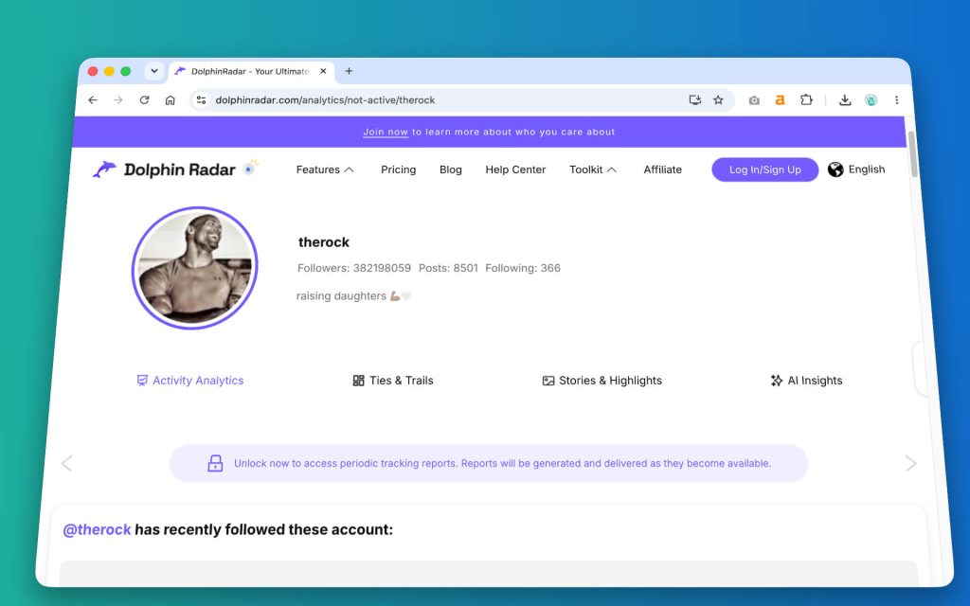Click the camera screenshot extension icon
The width and height of the screenshot is (970, 606).
(x=753, y=100)
